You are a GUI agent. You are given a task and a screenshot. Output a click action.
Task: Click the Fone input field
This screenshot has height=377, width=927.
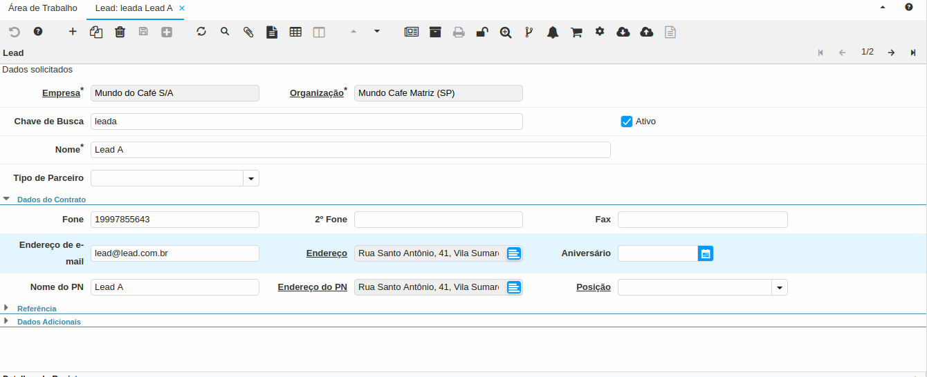click(x=174, y=220)
